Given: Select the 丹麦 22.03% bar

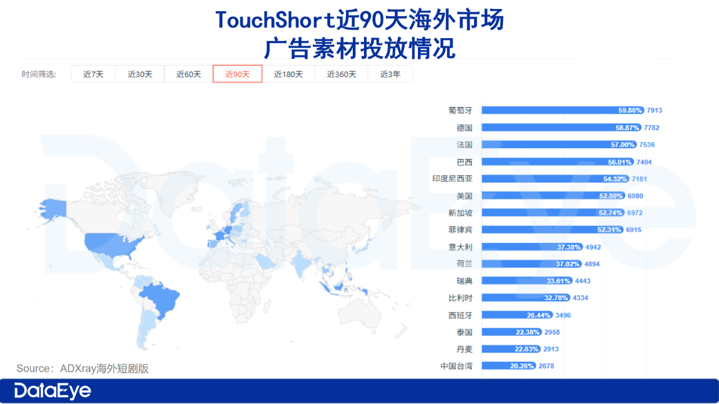Looking at the screenshot, I should click(x=511, y=349).
